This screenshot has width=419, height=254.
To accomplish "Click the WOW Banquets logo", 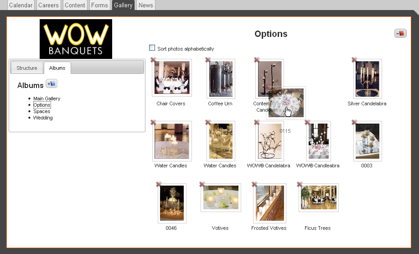I will pyautogui.click(x=76, y=39).
